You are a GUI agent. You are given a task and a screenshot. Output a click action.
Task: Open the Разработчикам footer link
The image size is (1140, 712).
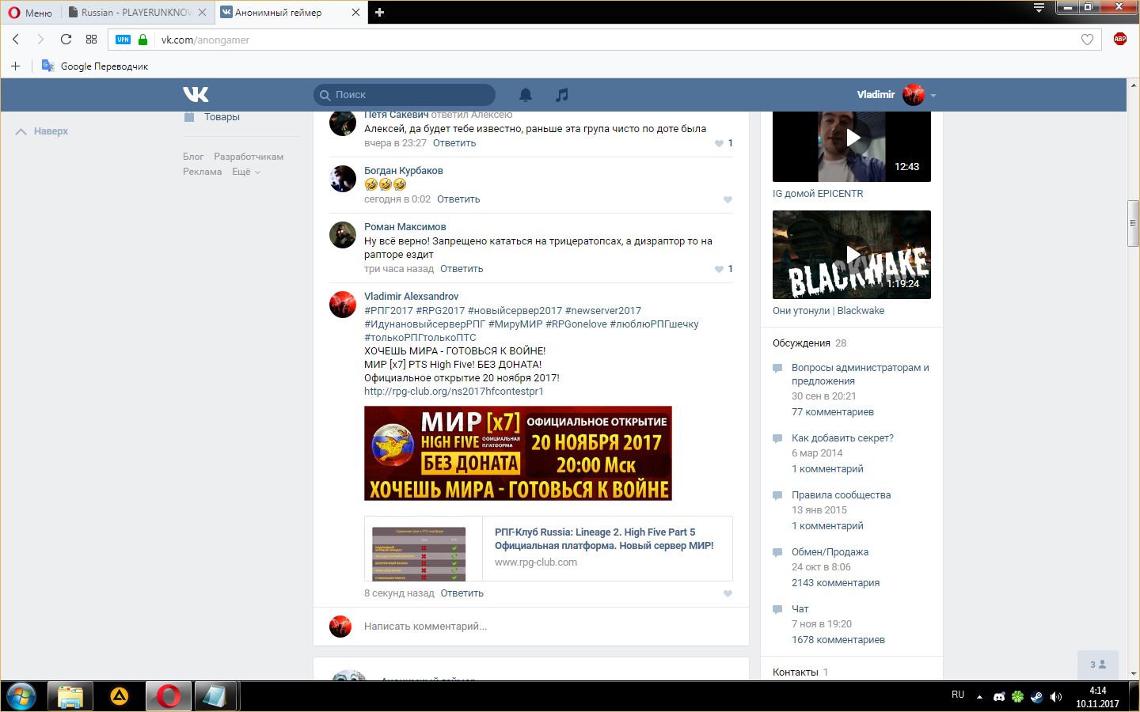(249, 157)
